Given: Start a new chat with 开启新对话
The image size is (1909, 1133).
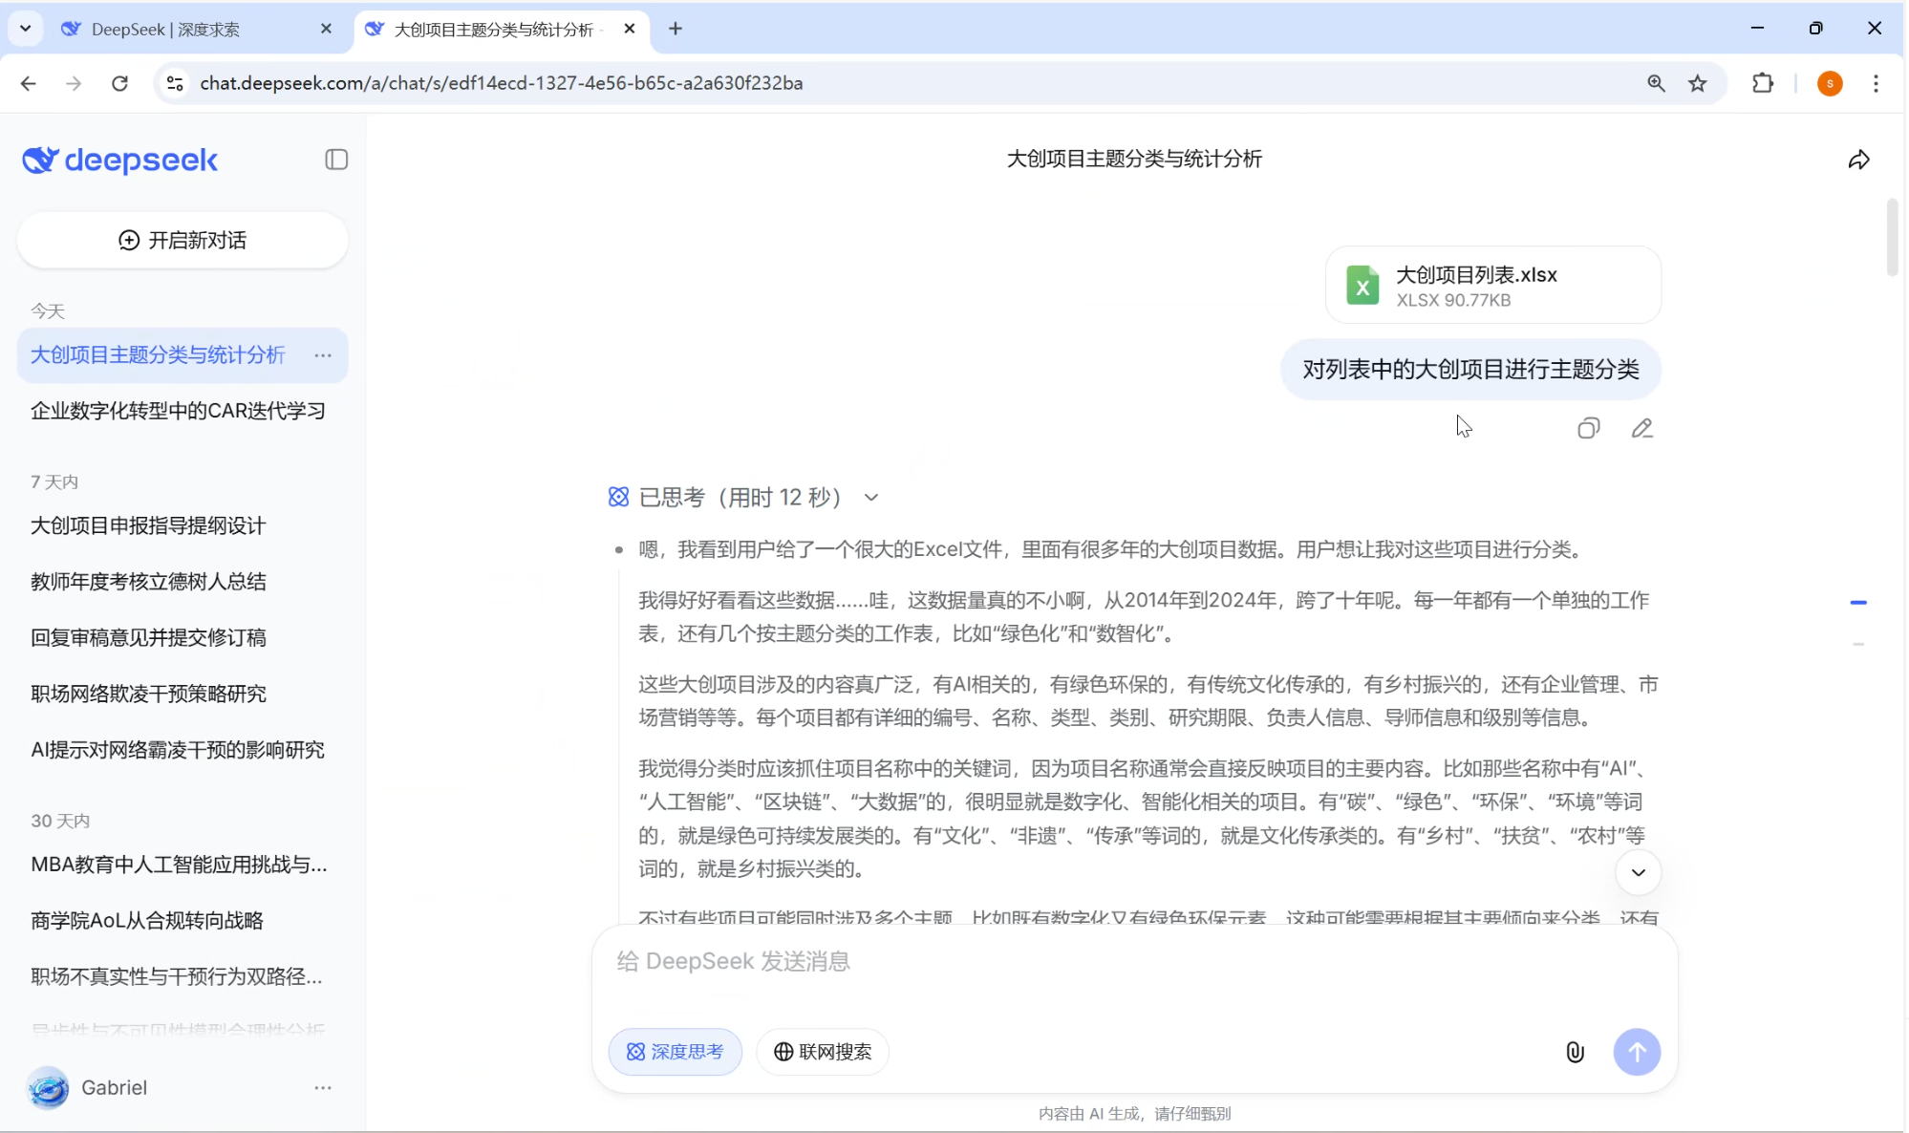Looking at the screenshot, I should 182,240.
